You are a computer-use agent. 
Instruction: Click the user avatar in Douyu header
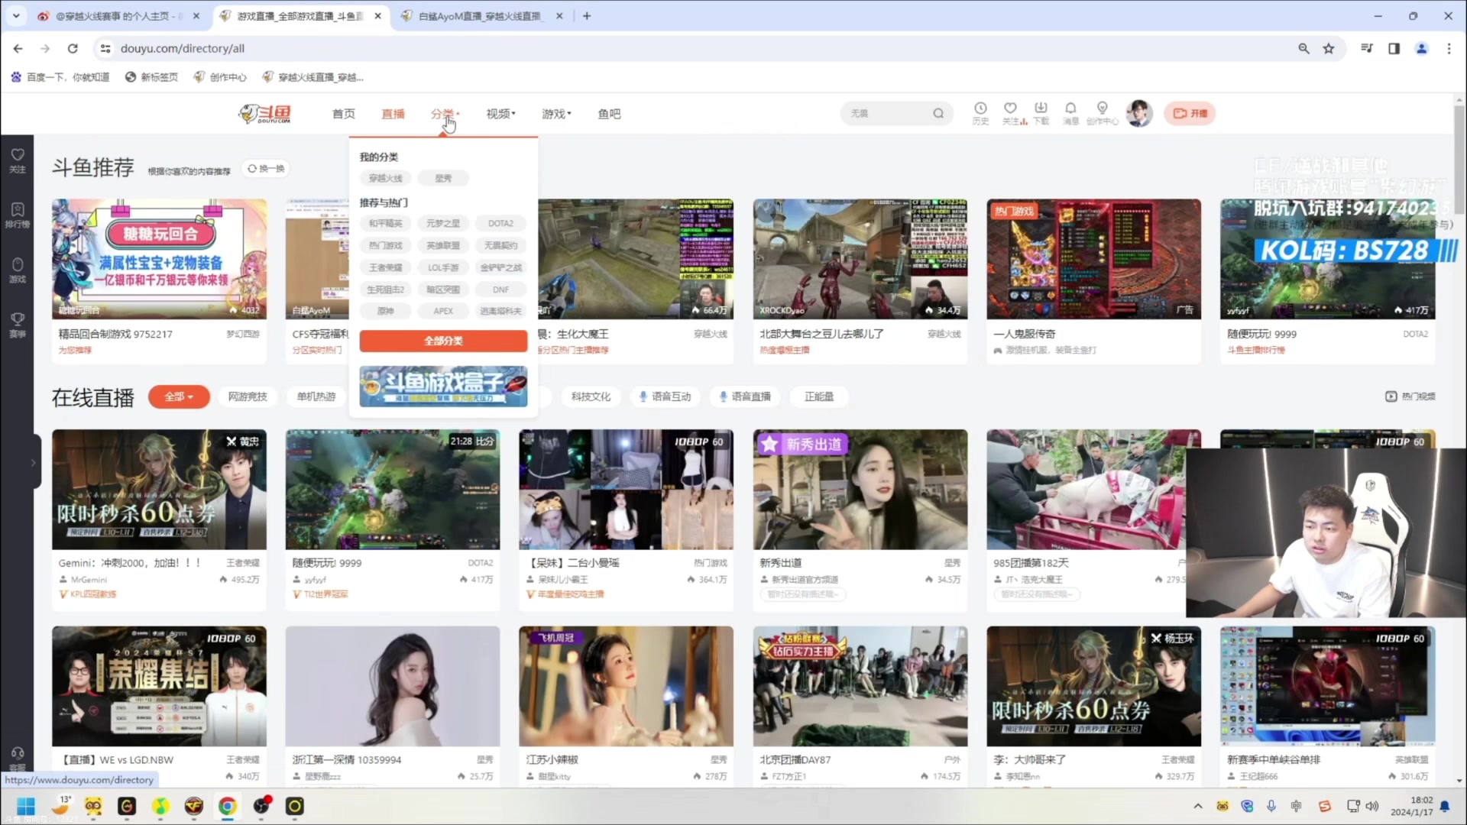point(1139,114)
